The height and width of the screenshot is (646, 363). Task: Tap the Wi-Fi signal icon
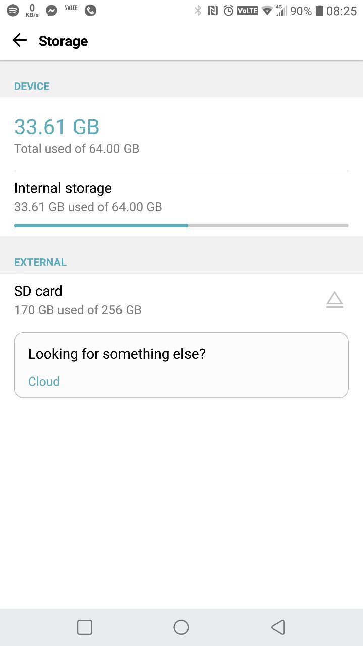click(x=267, y=11)
